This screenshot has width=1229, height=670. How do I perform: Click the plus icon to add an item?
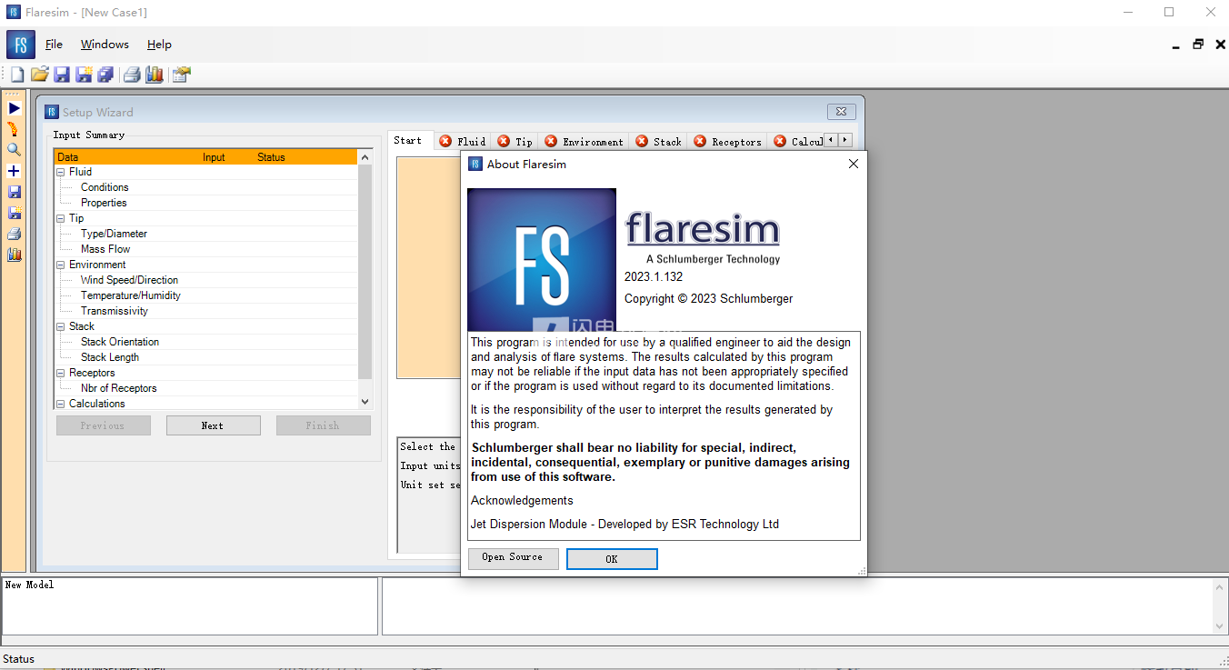tap(13, 170)
